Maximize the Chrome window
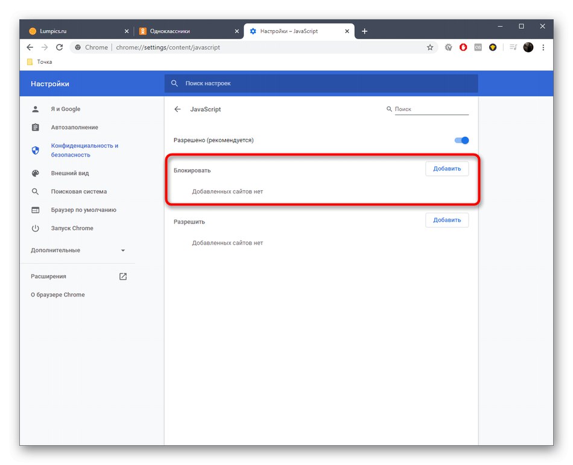 click(522, 27)
